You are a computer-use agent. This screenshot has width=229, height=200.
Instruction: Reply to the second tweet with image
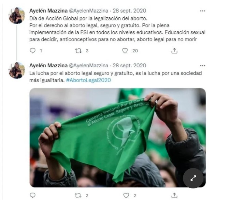[x=32, y=196]
